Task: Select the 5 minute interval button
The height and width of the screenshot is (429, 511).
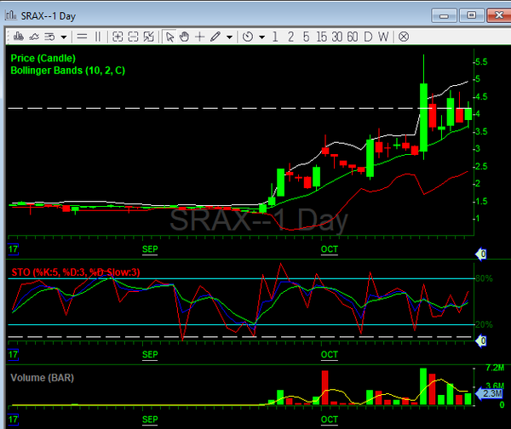Action: click(307, 37)
